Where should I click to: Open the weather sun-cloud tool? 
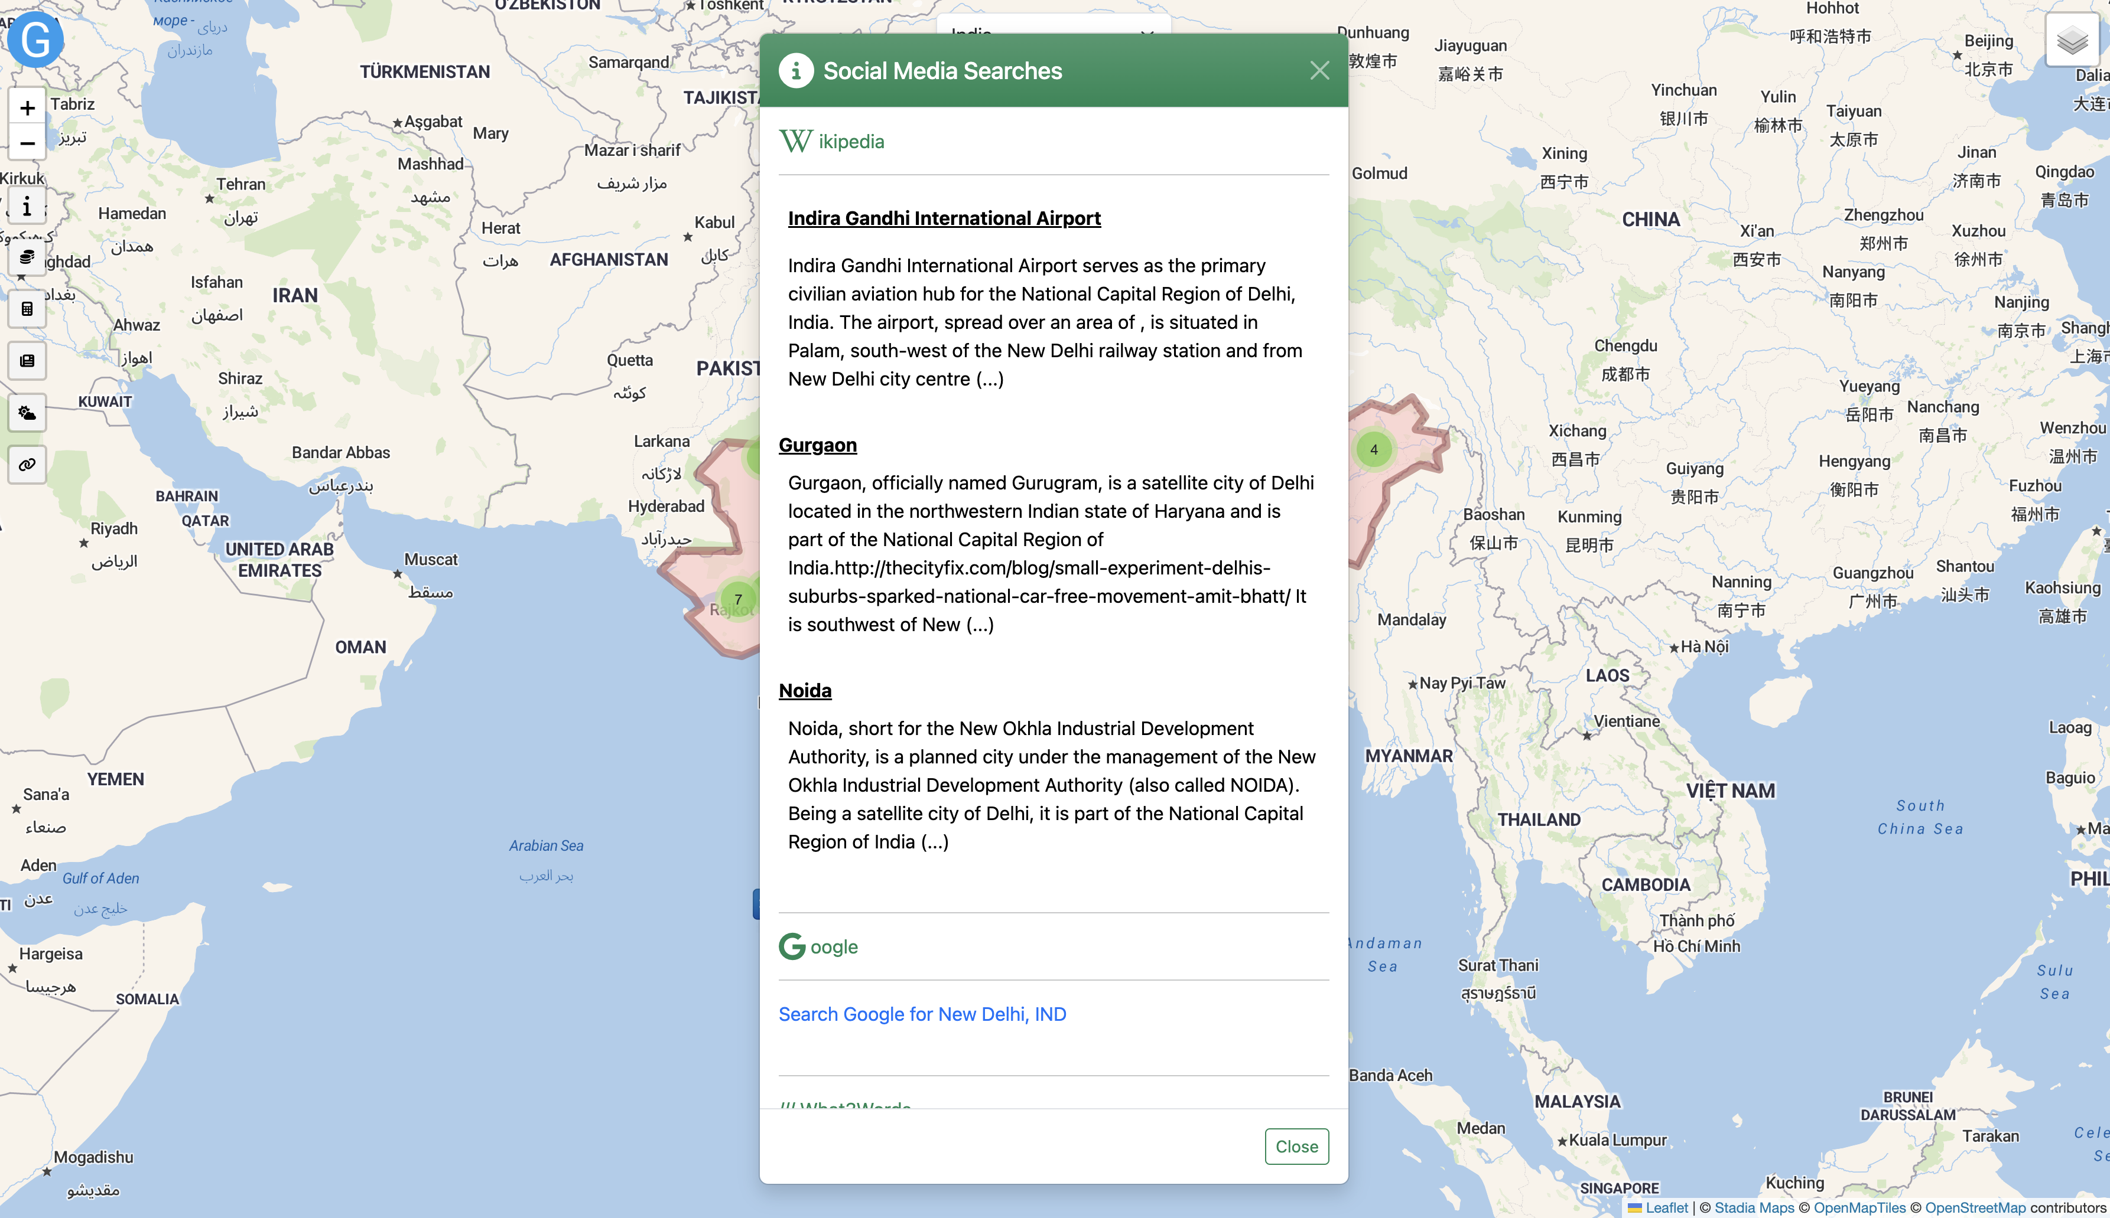click(28, 413)
